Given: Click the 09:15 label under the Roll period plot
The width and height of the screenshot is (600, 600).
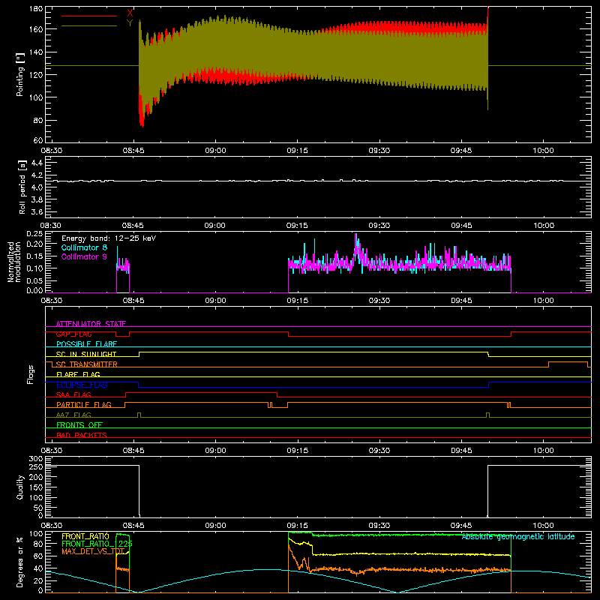Looking at the screenshot, I should point(297,226).
